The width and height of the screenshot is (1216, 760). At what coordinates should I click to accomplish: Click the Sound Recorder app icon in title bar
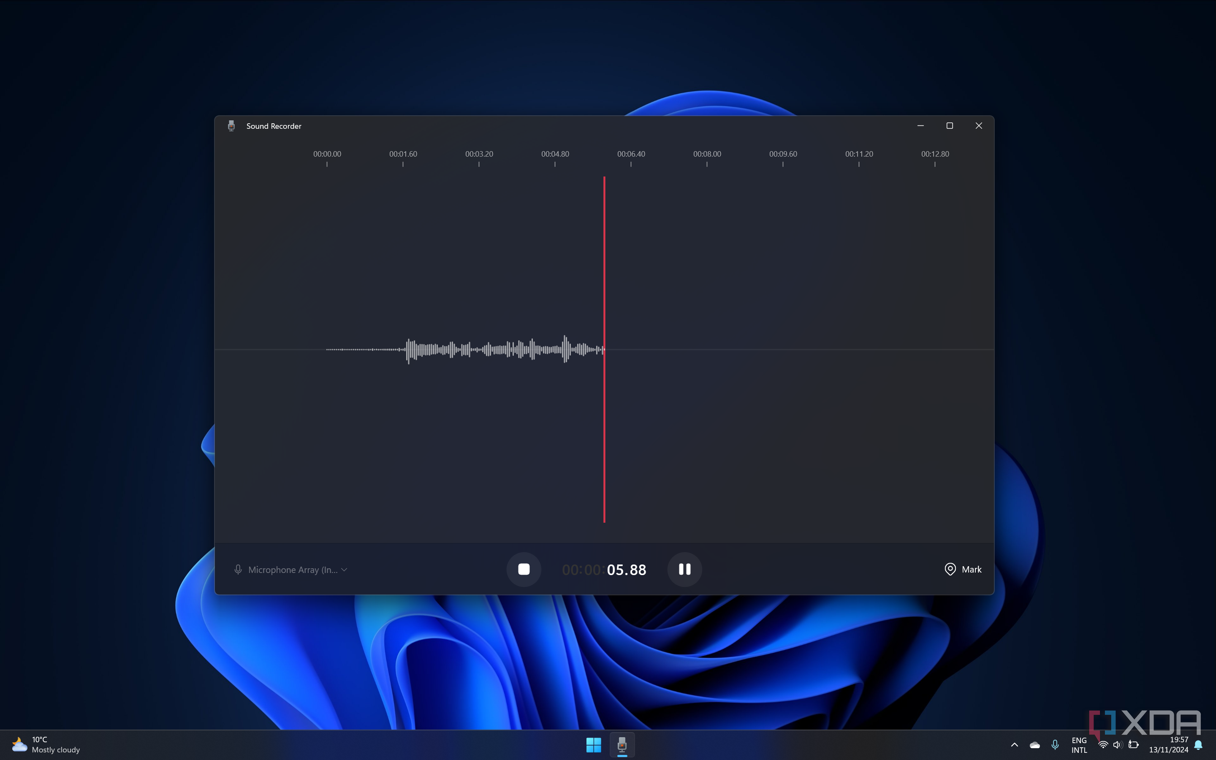[231, 126]
